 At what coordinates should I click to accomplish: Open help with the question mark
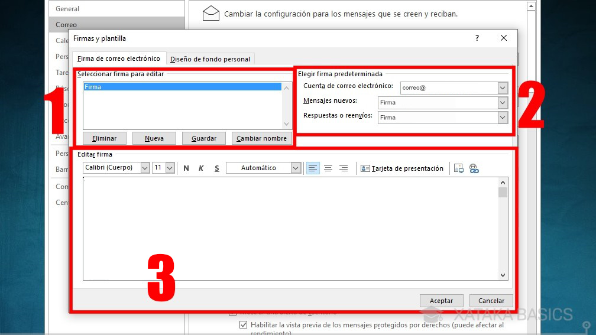477,38
